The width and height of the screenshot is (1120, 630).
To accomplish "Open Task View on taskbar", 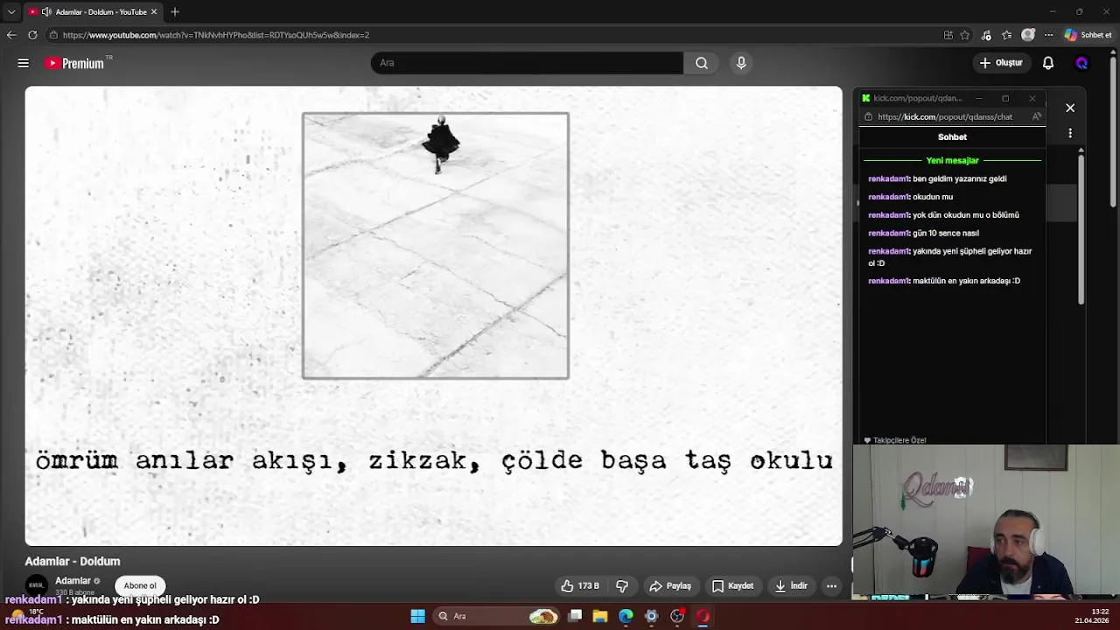I will pyautogui.click(x=575, y=616).
